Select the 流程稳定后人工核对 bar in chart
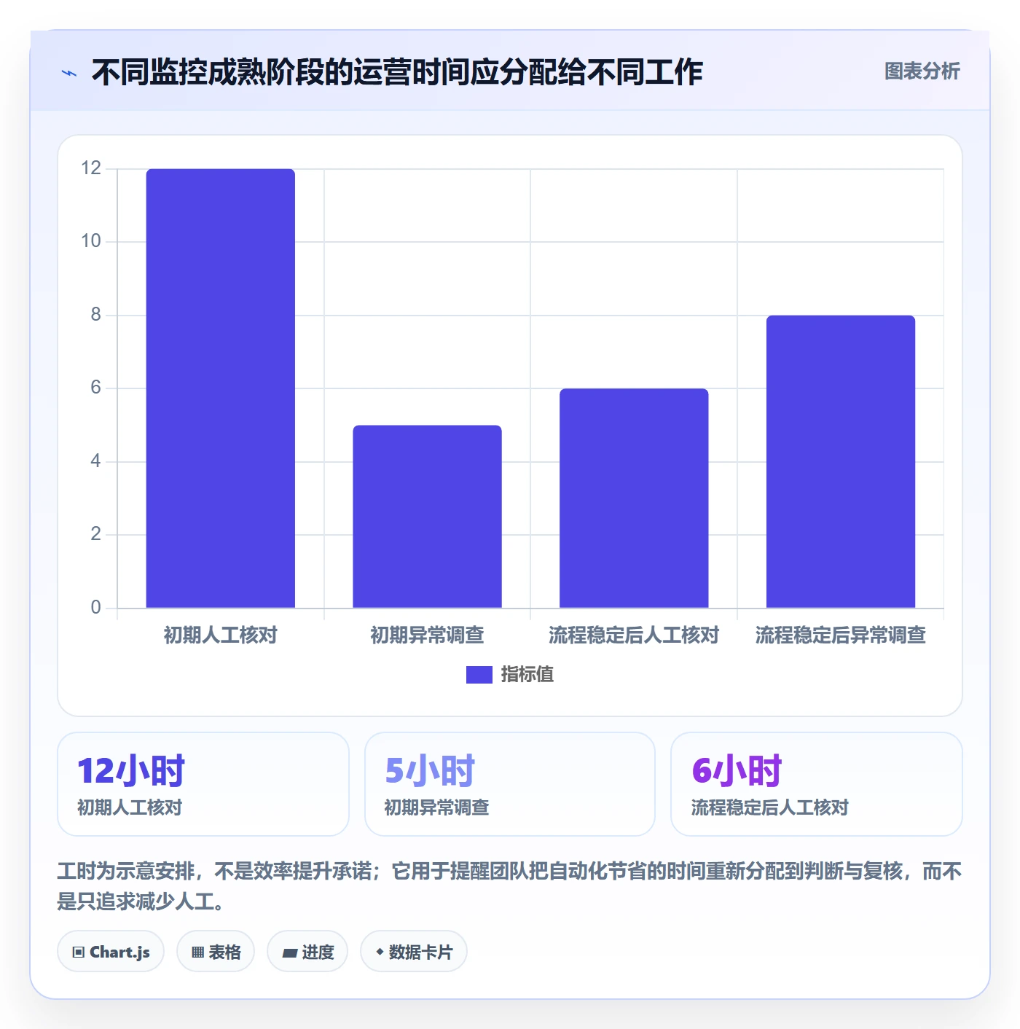This screenshot has height=1029, width=1020. [634, 498]
